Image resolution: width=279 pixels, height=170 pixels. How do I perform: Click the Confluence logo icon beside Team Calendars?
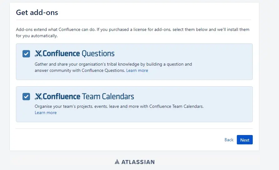pos(38,97)
